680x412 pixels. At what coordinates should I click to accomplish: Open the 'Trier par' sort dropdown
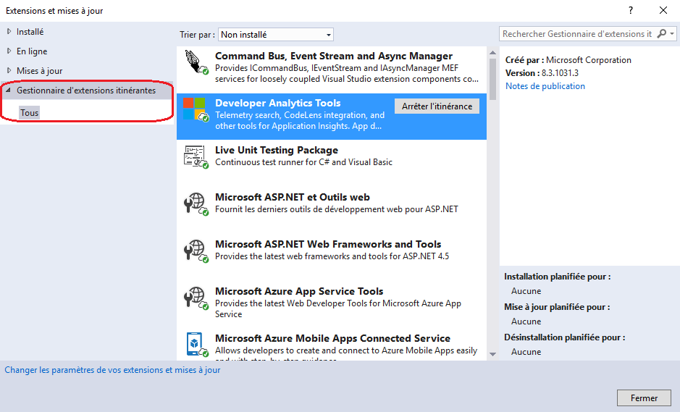[275, 35]
